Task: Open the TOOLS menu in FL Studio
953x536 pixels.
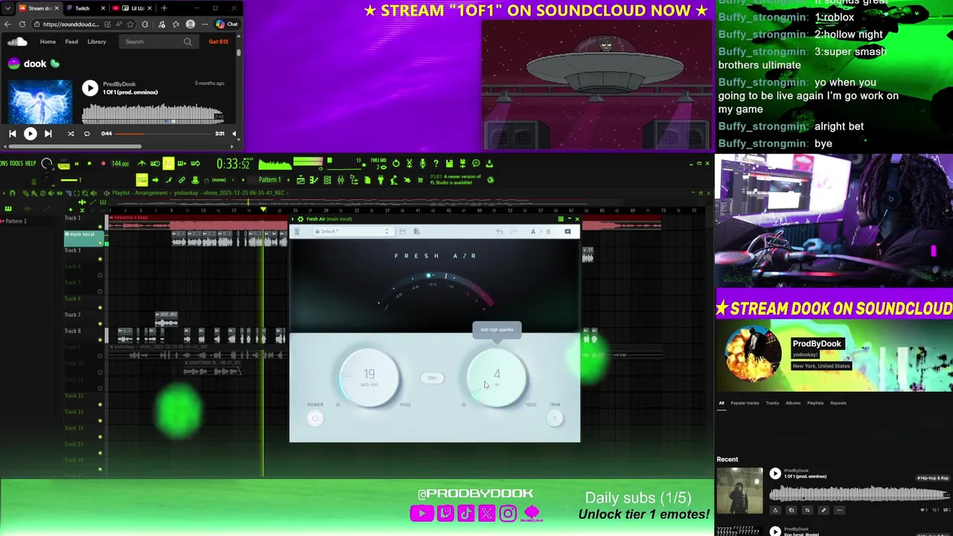Action: 16,163
